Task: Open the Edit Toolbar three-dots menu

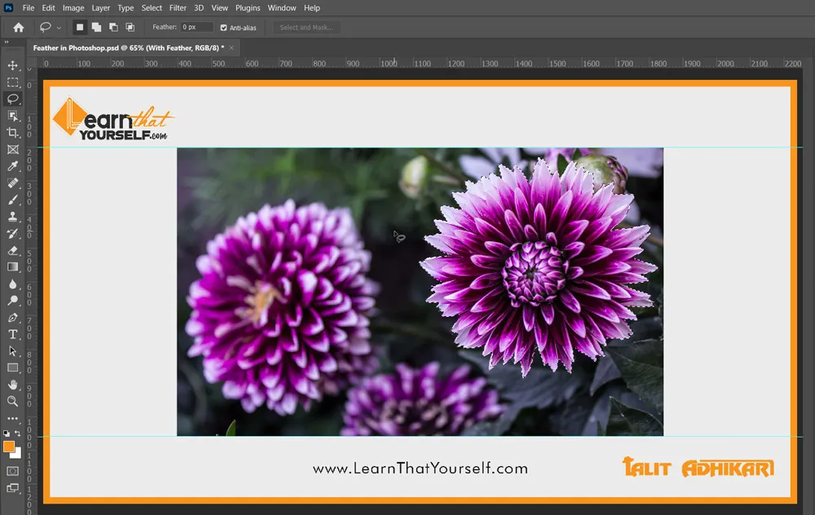Action: [x=13, y=418]
